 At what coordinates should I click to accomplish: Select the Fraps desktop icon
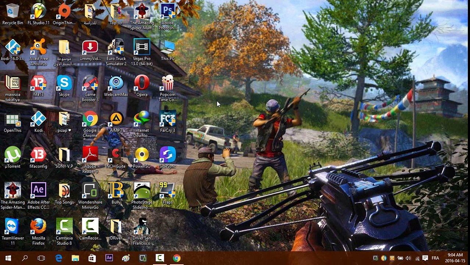coord(168,194)
